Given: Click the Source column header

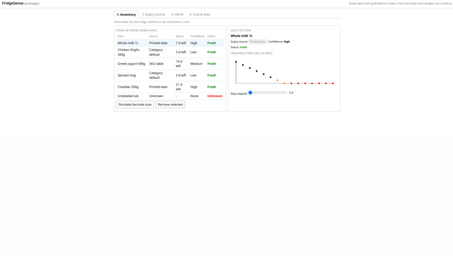Looking at the screenshot, I should (x=153, y=36).
